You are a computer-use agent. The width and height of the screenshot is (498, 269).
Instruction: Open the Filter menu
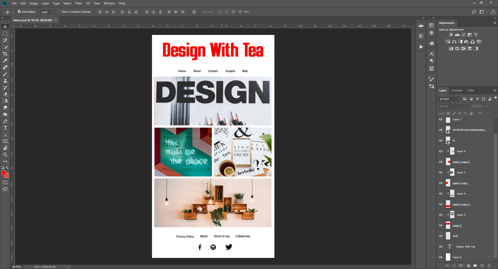[x=79, y=3]
